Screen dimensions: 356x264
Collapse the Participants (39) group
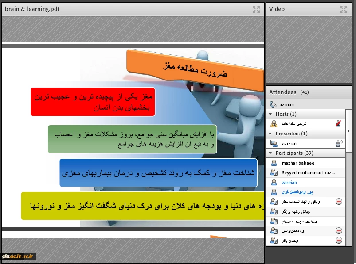point(271,153)
